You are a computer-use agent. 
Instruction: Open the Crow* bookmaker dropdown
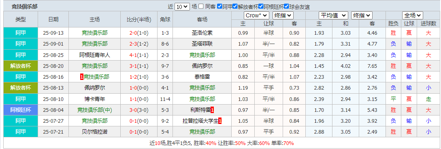click(256, 15)
